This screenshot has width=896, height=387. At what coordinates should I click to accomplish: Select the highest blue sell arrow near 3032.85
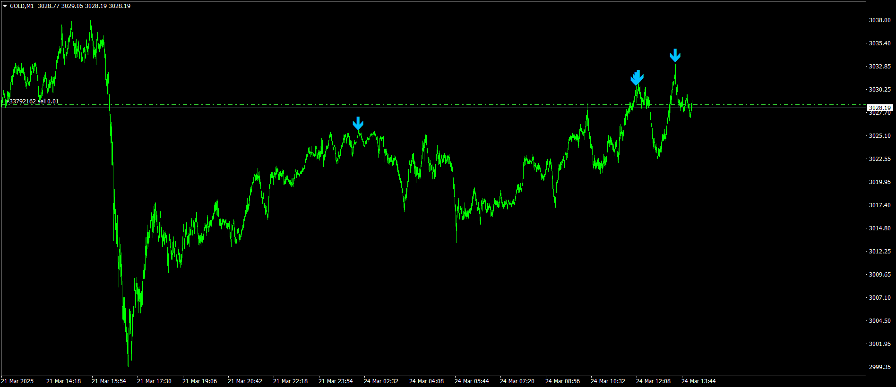[x=675, y=55]
